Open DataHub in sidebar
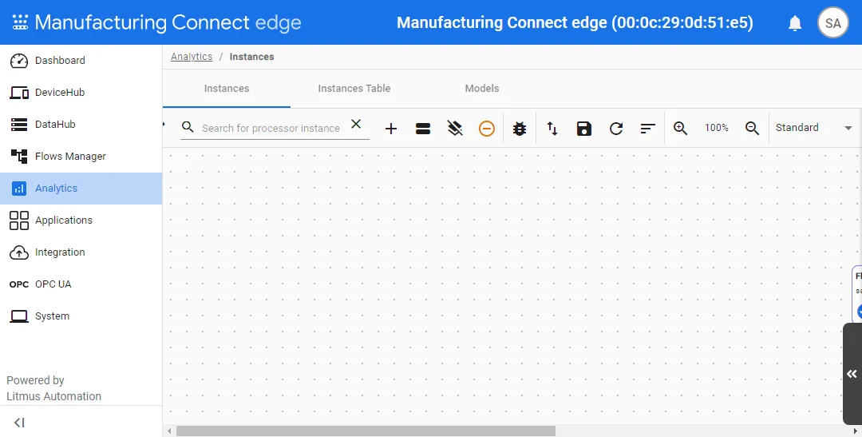Image resolution: width=862 pixels, height=437 pixels. click(x=81, y=125)
